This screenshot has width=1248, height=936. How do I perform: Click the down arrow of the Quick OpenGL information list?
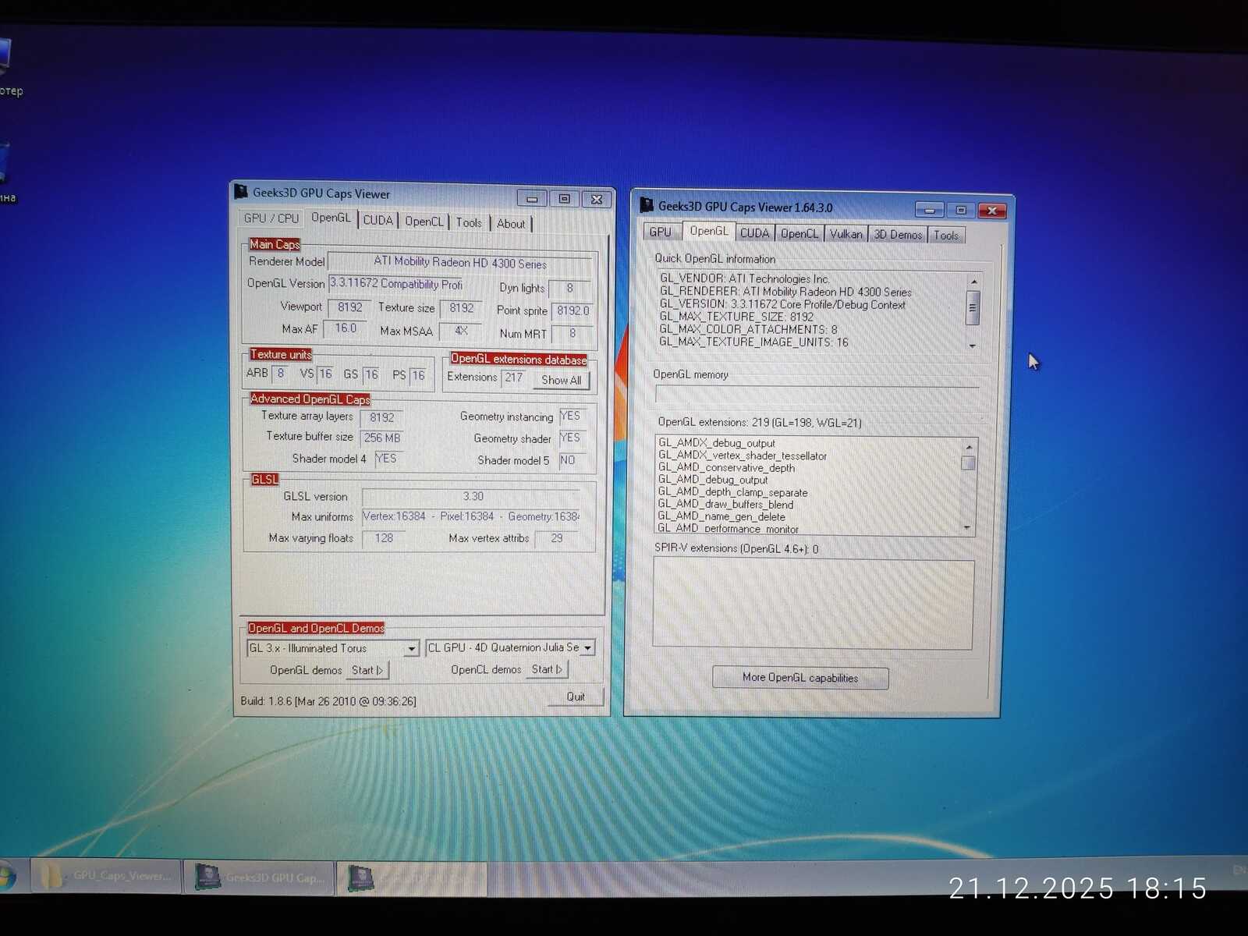click(x=973, y=346)
